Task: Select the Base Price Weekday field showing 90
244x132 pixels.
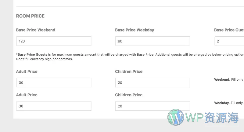Action: point(153,41)
